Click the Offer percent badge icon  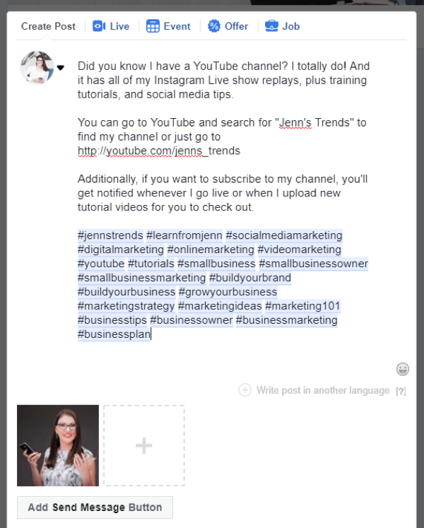point(214,26)
